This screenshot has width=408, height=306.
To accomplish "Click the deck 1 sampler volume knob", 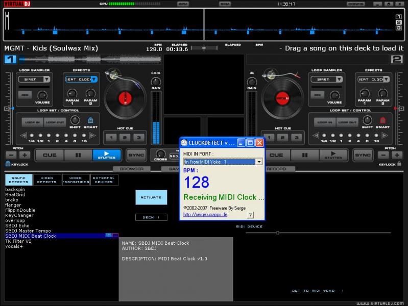I will pyautogui.click(x=42, y=95).
